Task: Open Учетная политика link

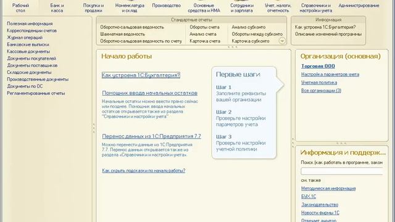Action: coord(319,83)
